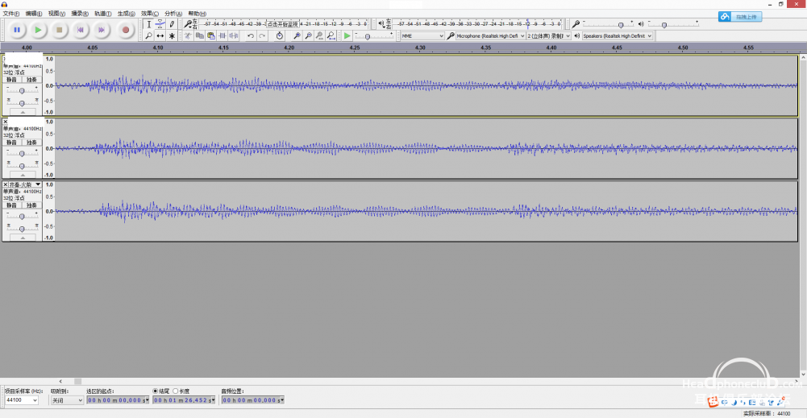Mute the first track with 静音
The height and width of the screenshot is (418, 807).
pyautogui.click(x=12, y=80)
